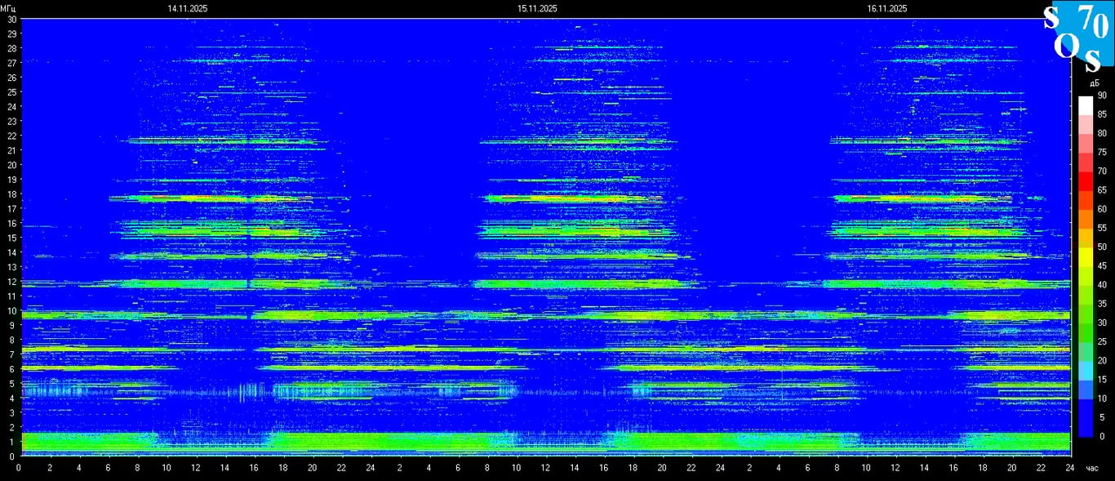Screen dimensions: 1115x481
Task: Click the white 90 dB color swatch
Action: click(x=1085, y=105)
